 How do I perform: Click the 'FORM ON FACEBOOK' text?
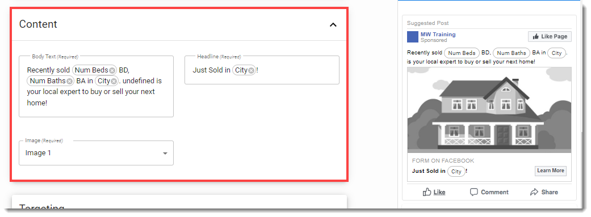point(443,160)
